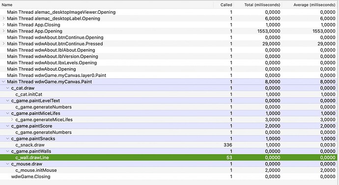Select Main Thread App.Closing text
The height and width of the screenshot is (185, 339).
[x=33, y=25]
